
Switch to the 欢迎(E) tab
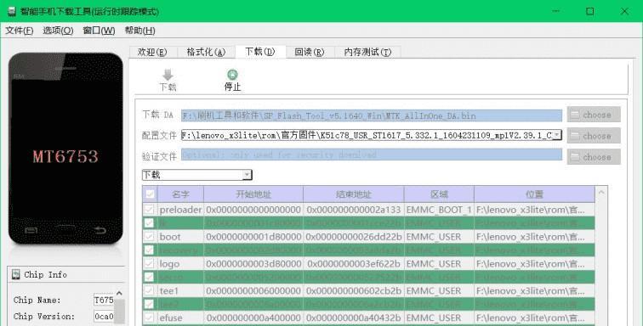pos(152,52)
